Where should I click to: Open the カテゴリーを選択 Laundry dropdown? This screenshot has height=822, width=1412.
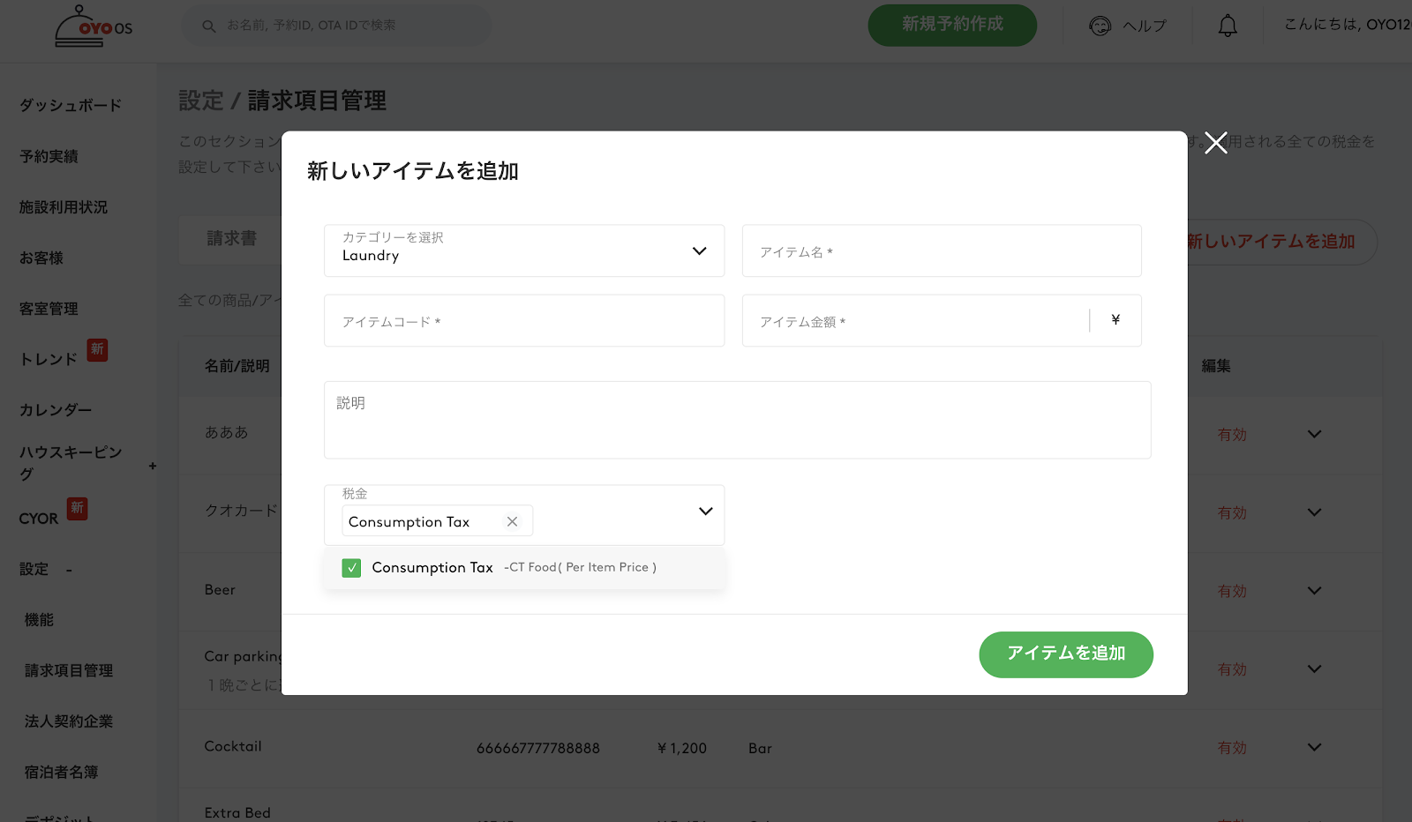pos(524,250)
